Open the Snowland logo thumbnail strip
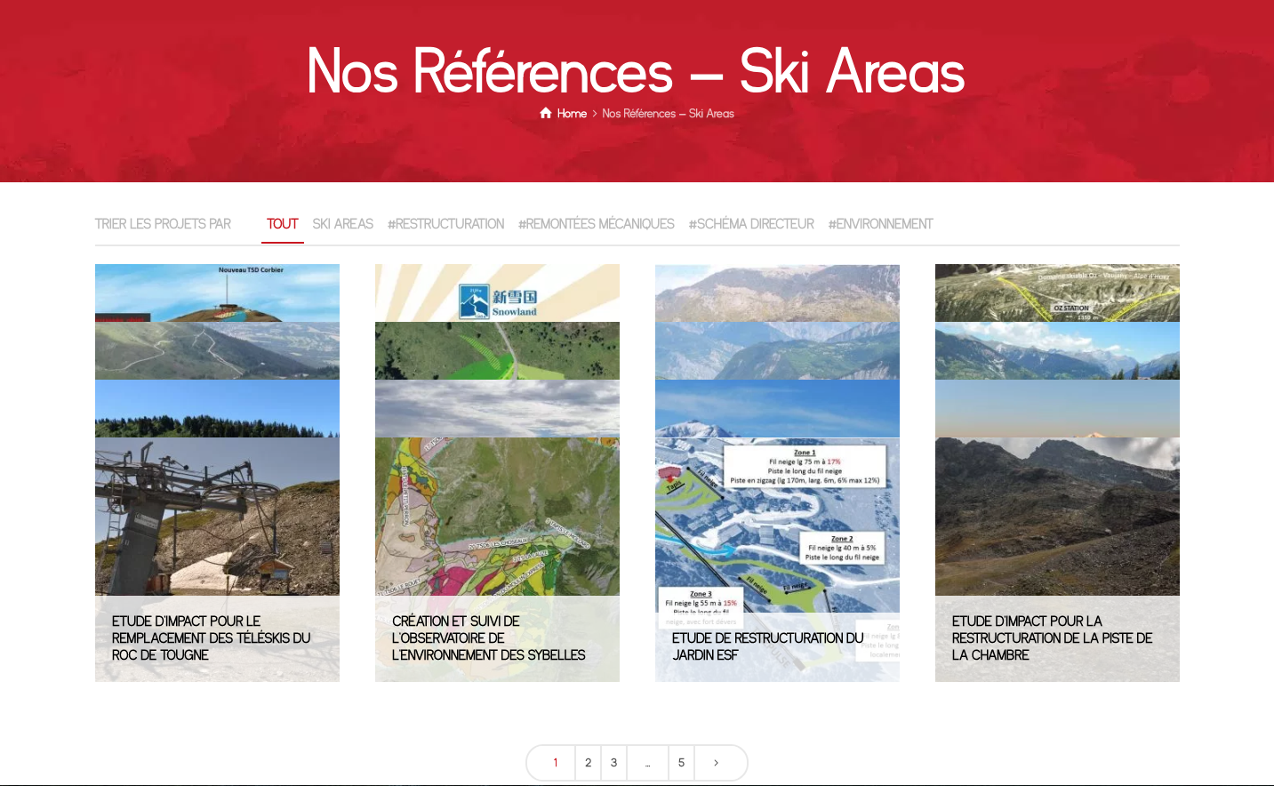 pos(497,293)
